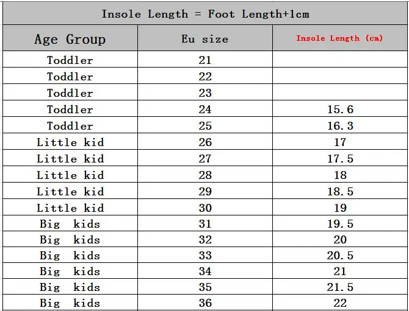Select the Eu size 28 cell
Image resolution: width=409 pixels, height=311 pixels.
205,175
